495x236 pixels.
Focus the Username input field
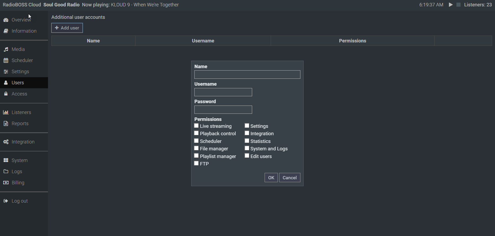(223, 92)
